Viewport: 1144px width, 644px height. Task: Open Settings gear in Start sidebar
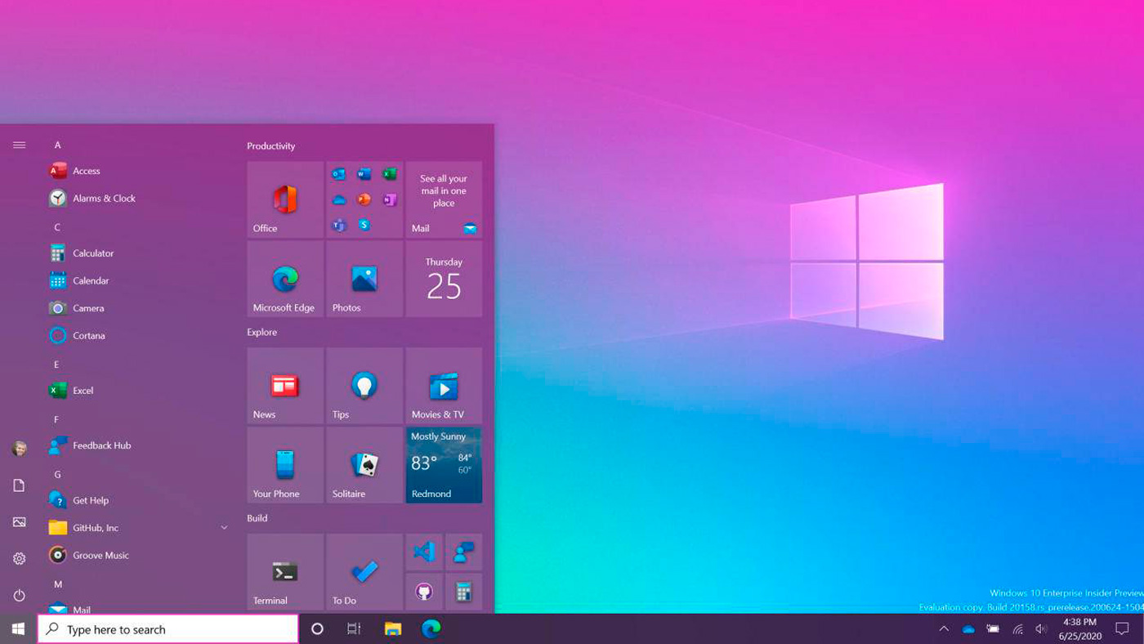click(x=20, y=559)
